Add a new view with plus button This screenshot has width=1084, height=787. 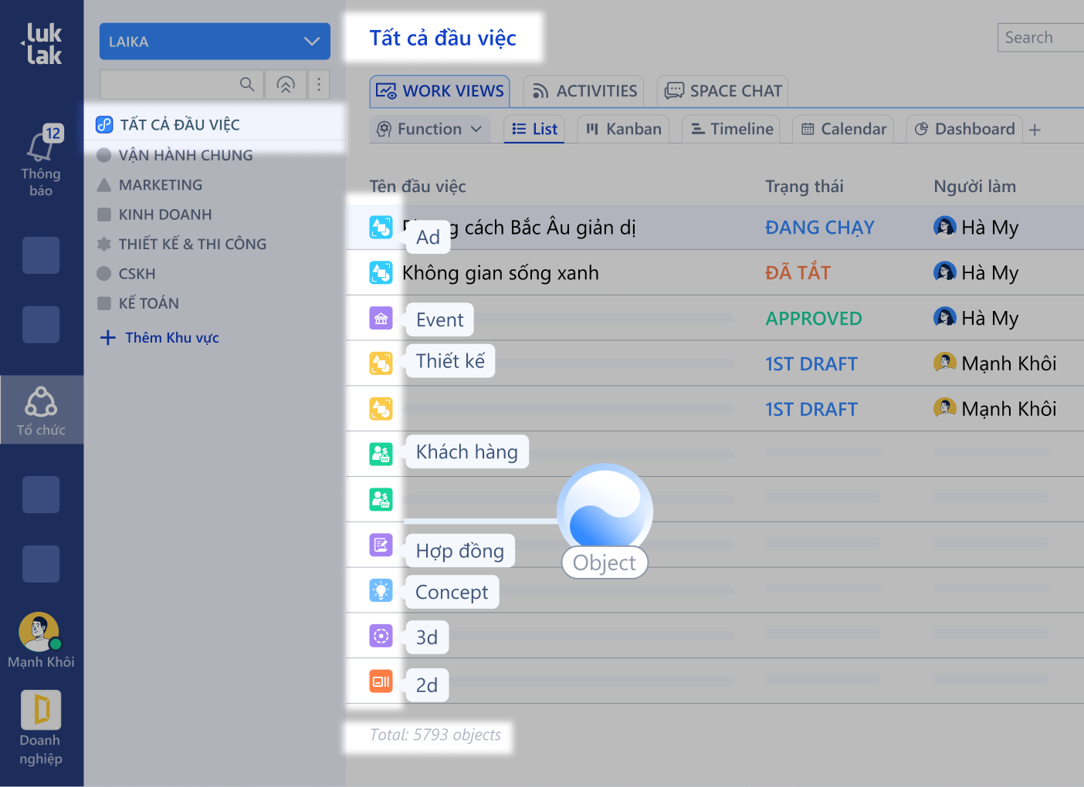tap(1035, 130)
